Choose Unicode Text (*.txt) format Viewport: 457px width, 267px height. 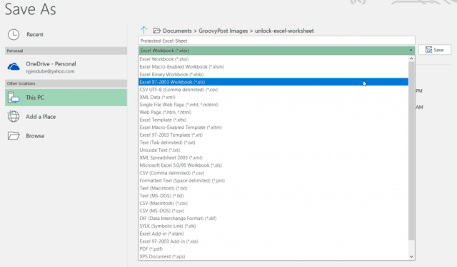click(273, 150)
